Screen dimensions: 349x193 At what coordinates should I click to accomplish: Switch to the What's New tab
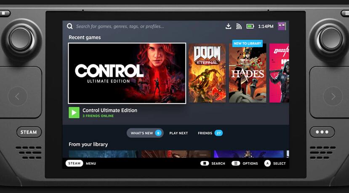click(145, 133)
